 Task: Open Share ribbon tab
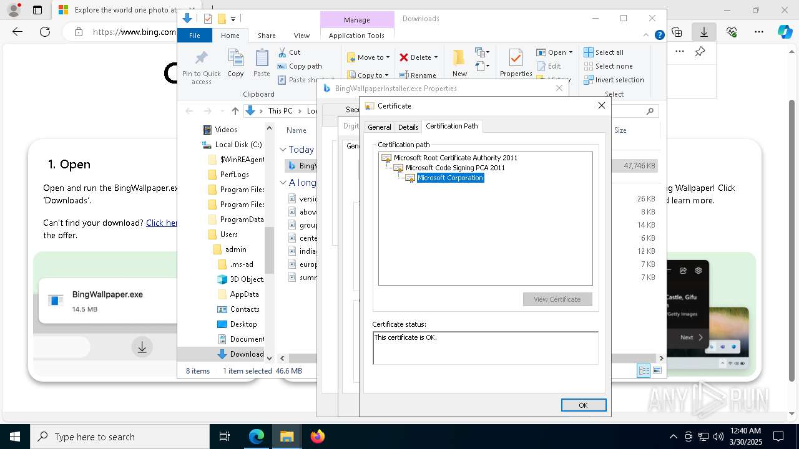tap(267, 36)
